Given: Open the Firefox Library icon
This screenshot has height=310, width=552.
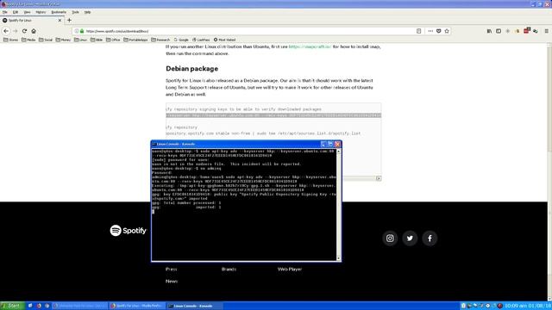Looking at the screenshot, I should (x=489, y=31).
